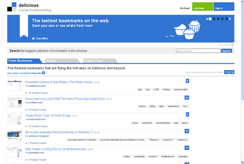244x164 pixels.
Task: Click the mashable.com bookmark thumbnail
Action: pyautogui.click(x=15, y=153)
